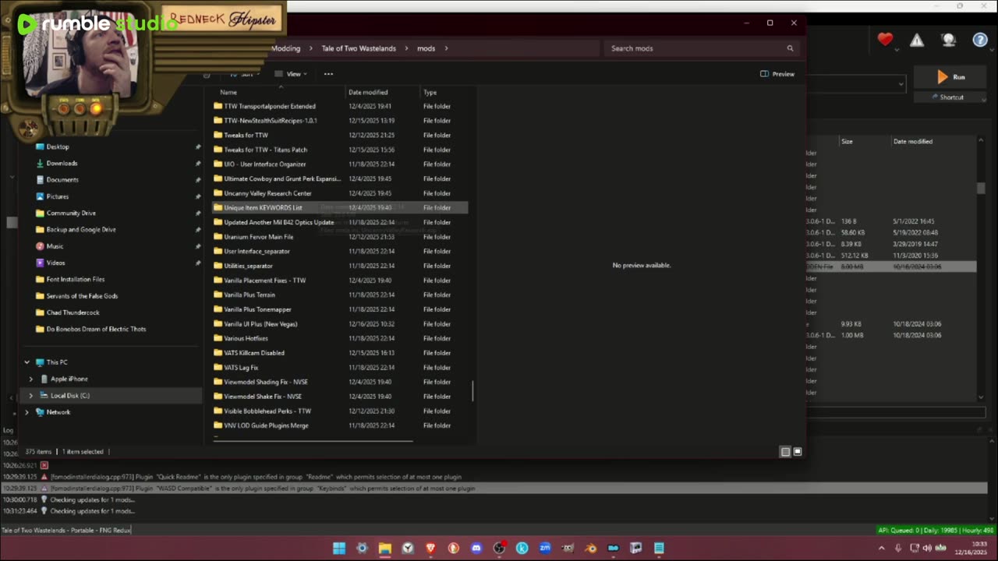The image size is (998, 561).
Task: Expand the chevron after mods breadcrumb
Action: click(446, 48)
